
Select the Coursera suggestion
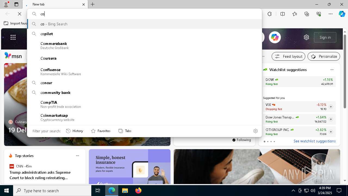[x=144, y=58]
